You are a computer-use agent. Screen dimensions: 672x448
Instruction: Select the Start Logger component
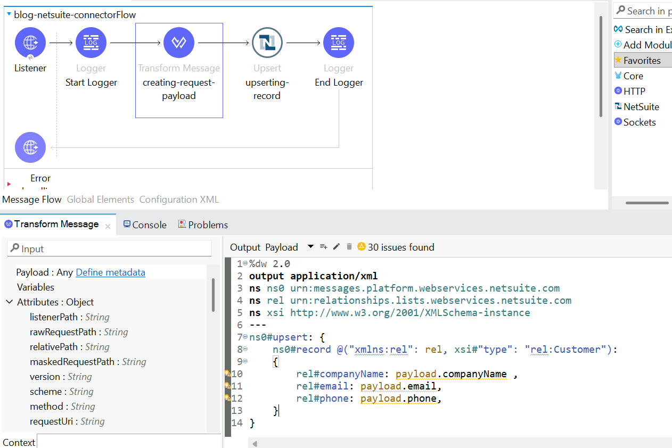pos(91,43)
